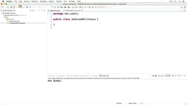Toggle Show Console on standard error change
Viewport: 187px width, 105px height.
click(x=169, y=76)
